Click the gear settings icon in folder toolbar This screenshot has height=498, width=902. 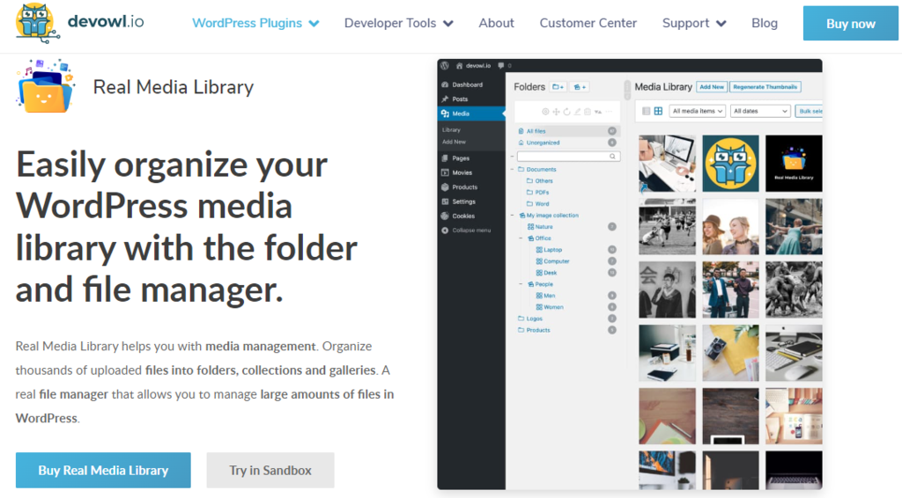[x=545, y=112]
